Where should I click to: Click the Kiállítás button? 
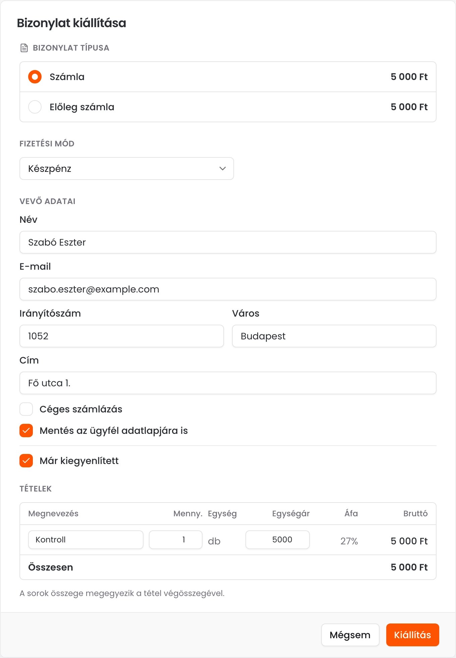tap(413, 635)
